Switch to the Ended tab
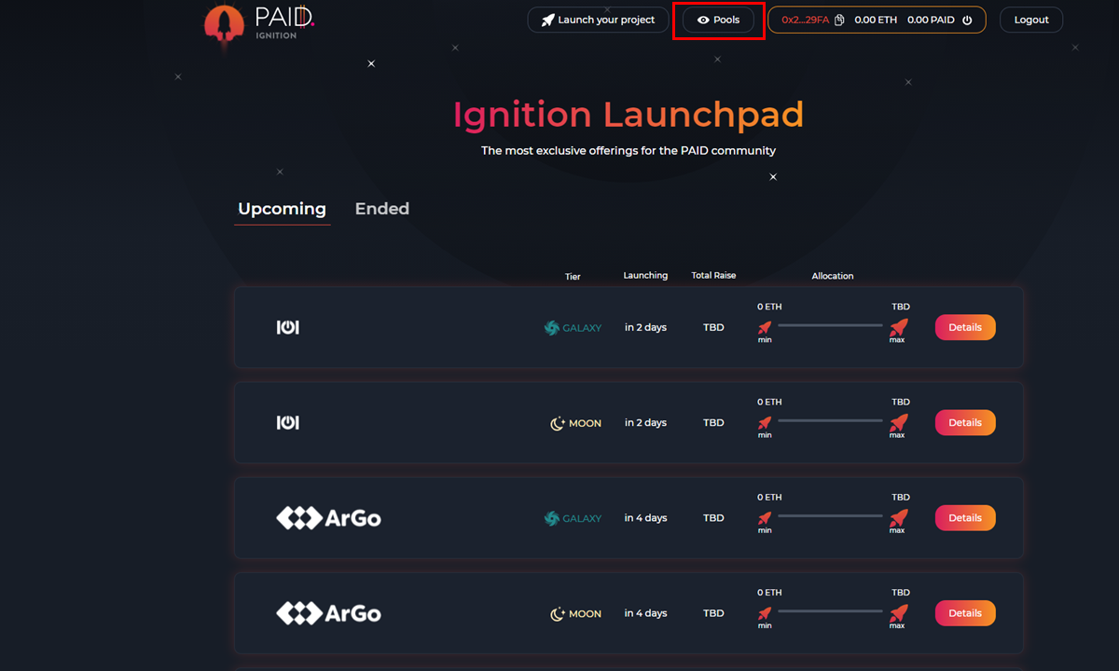 click(x=382, y=209)
